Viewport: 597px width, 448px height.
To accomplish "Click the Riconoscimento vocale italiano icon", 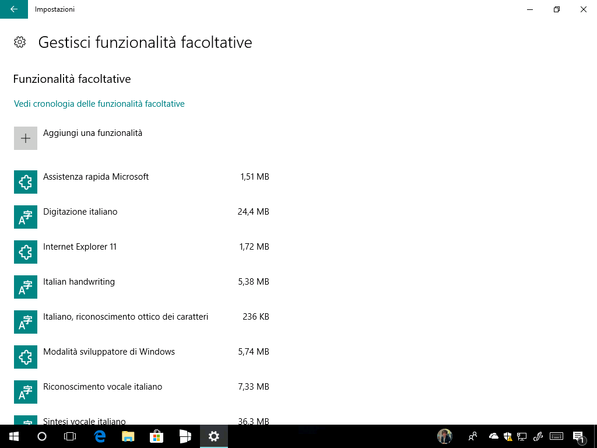I will click(26, 392).
